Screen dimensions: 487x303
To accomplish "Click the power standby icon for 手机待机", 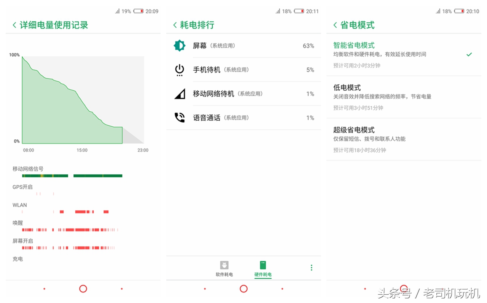I will [179, 70].
